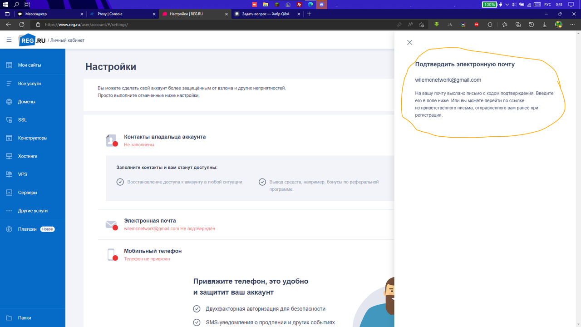The height and width of the screenshot is (327, 581).
Task: Open taskbar search
Action: (x=16, y=4)
